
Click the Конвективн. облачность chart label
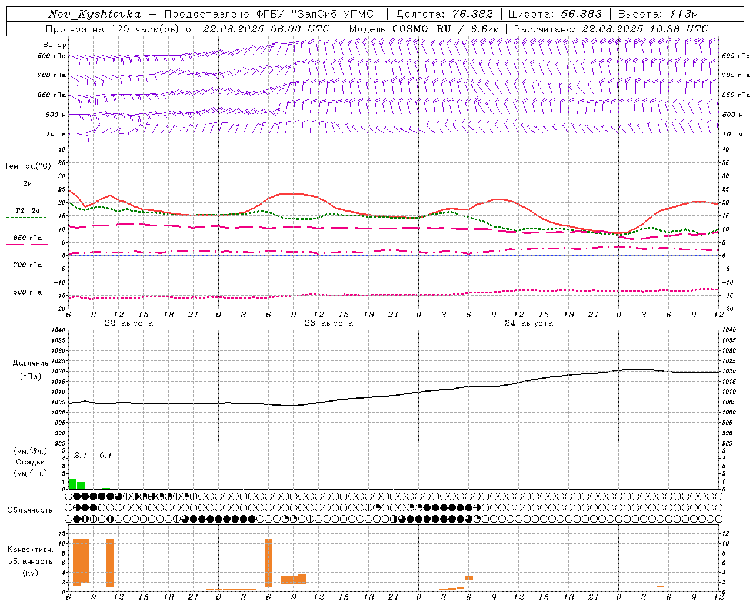(x=30, y=561)
